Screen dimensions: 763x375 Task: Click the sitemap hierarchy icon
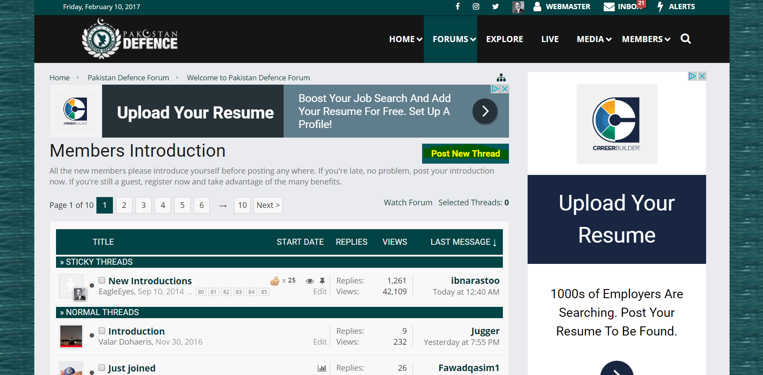[x=501, y=78]
